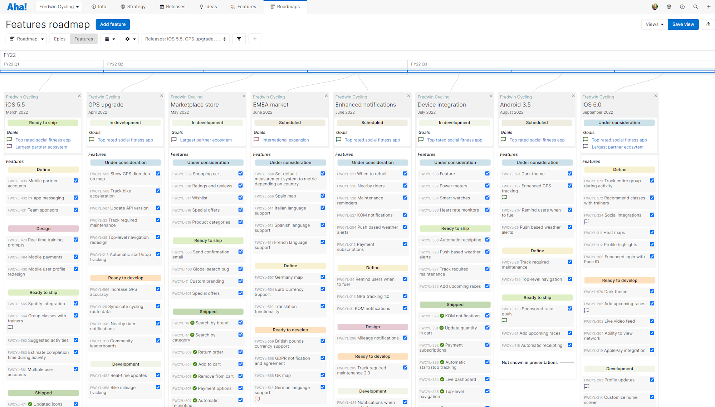Click the Save view button
This screenshot has width=715, height=407.
point(683,24)
